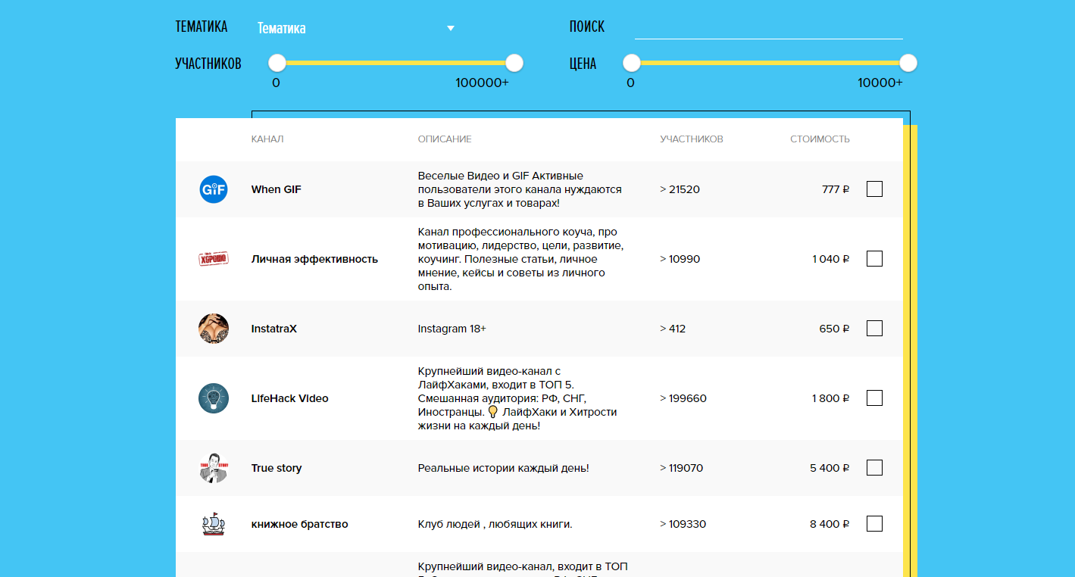Open the Личная эффективность channel name
This screenshot has width=1075, height=577.
(x=314, y=259)
